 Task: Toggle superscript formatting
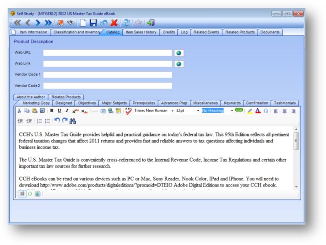pyautogui.click(x=75, y=111)
